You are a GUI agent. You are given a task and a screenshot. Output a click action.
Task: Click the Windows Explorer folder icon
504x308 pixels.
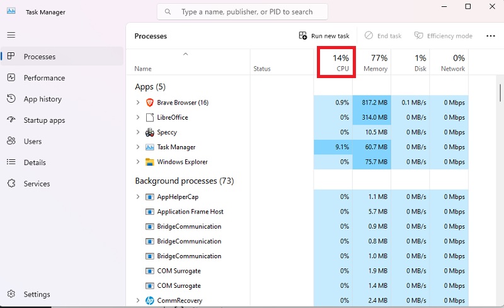click(x=149, y=162)
